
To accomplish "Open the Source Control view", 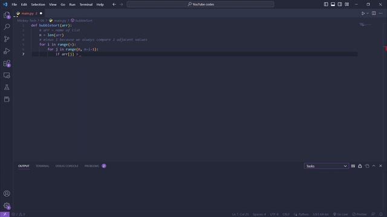I will (7, 39).
